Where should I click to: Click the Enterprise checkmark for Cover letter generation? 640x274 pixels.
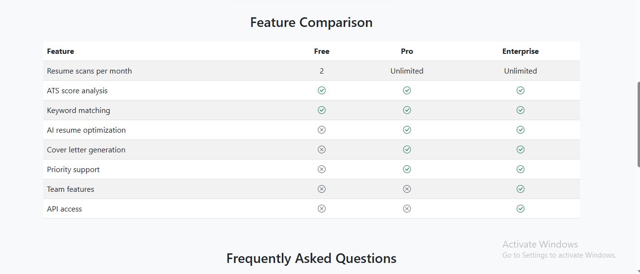(x=520, y=149)
